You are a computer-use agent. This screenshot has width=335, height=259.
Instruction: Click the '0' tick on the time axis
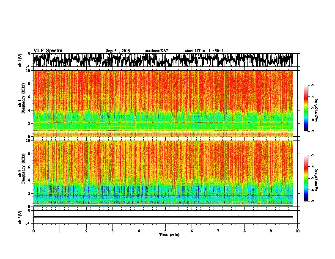tap(33, 231)
